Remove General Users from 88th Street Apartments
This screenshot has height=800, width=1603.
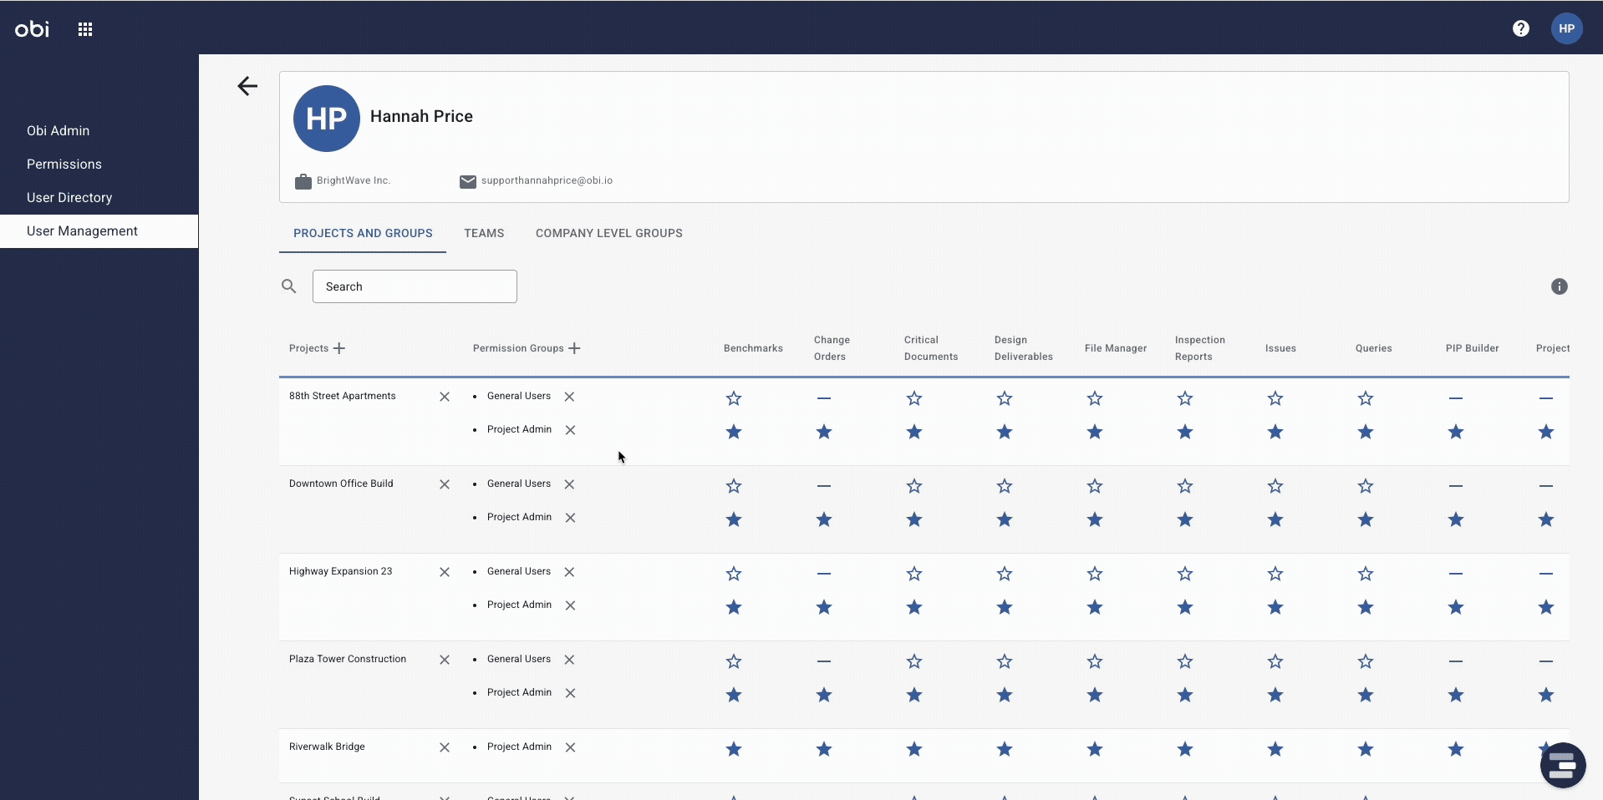(x=569, y=397)
